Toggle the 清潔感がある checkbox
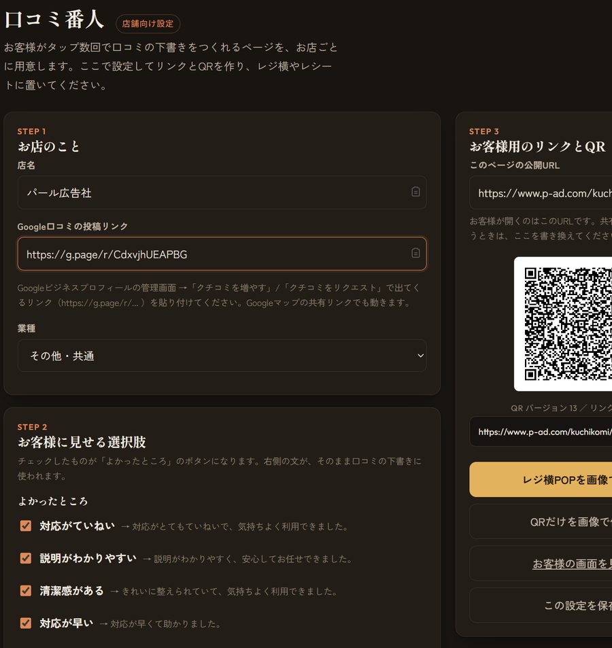Image resolution: width=612 pixels, height=648 pixels. (26, 591)
